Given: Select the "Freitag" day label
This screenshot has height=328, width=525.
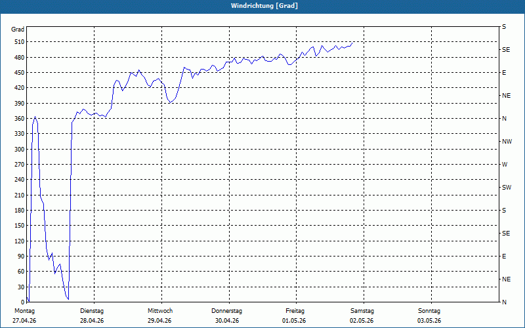Looking at the screenshot, I should coord(295,311).
